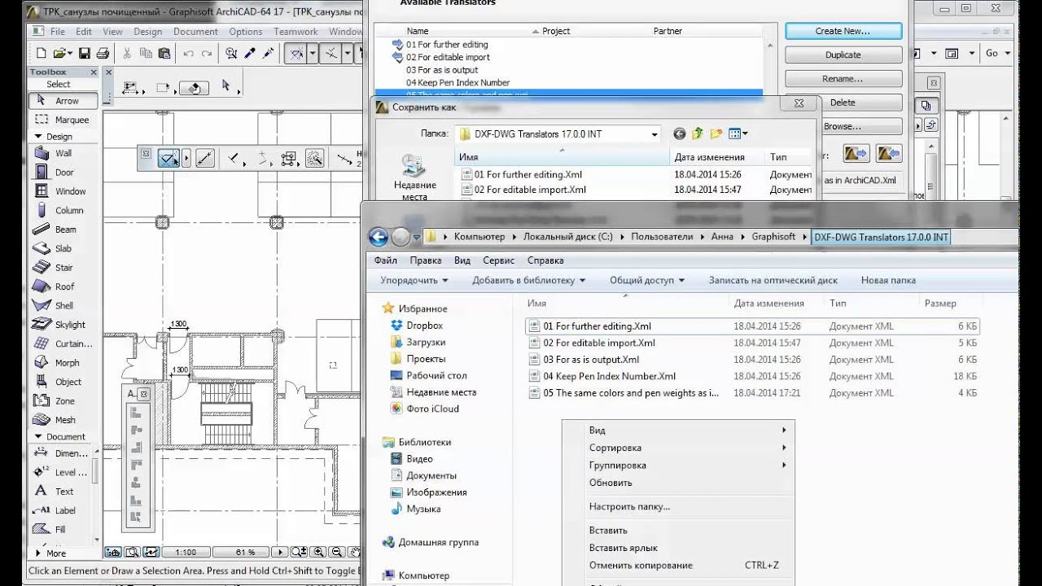The image size is (1042, 586).
Task: Open the ArchiCAD Design menu
Action: [x=147, y=32]
